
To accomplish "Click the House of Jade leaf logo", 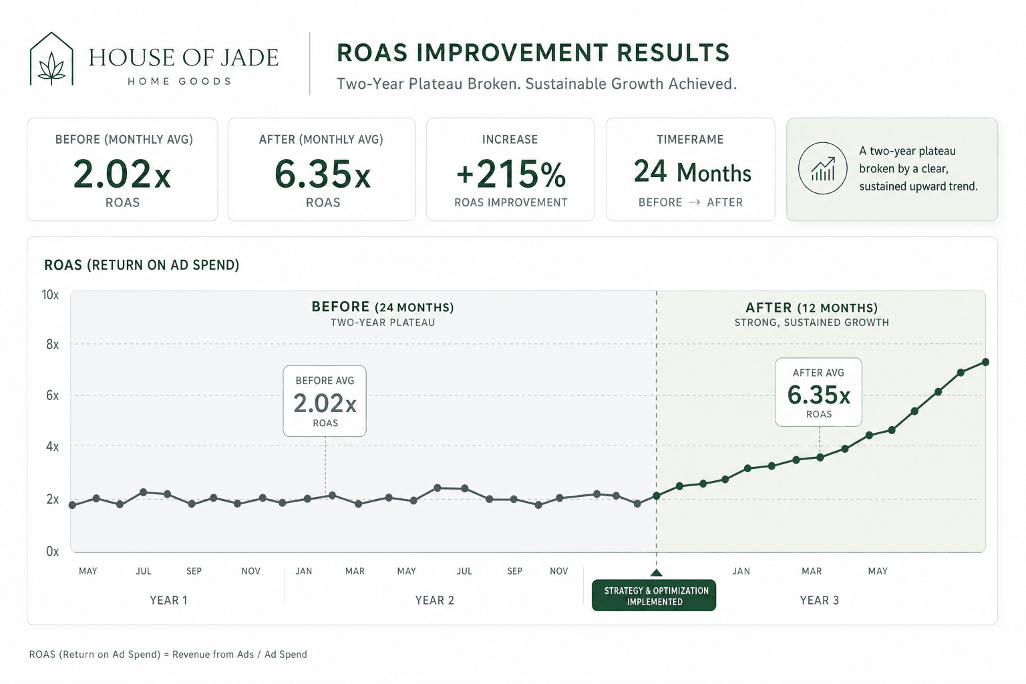I will click(x=51, y=59).
